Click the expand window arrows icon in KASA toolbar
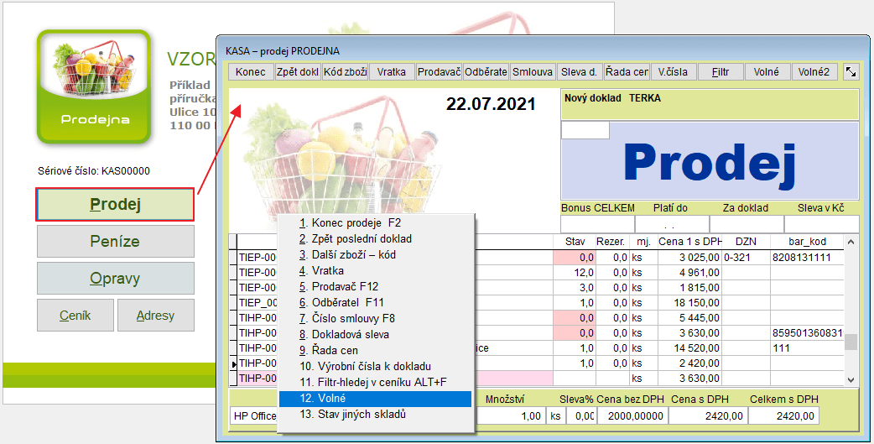 851,71
